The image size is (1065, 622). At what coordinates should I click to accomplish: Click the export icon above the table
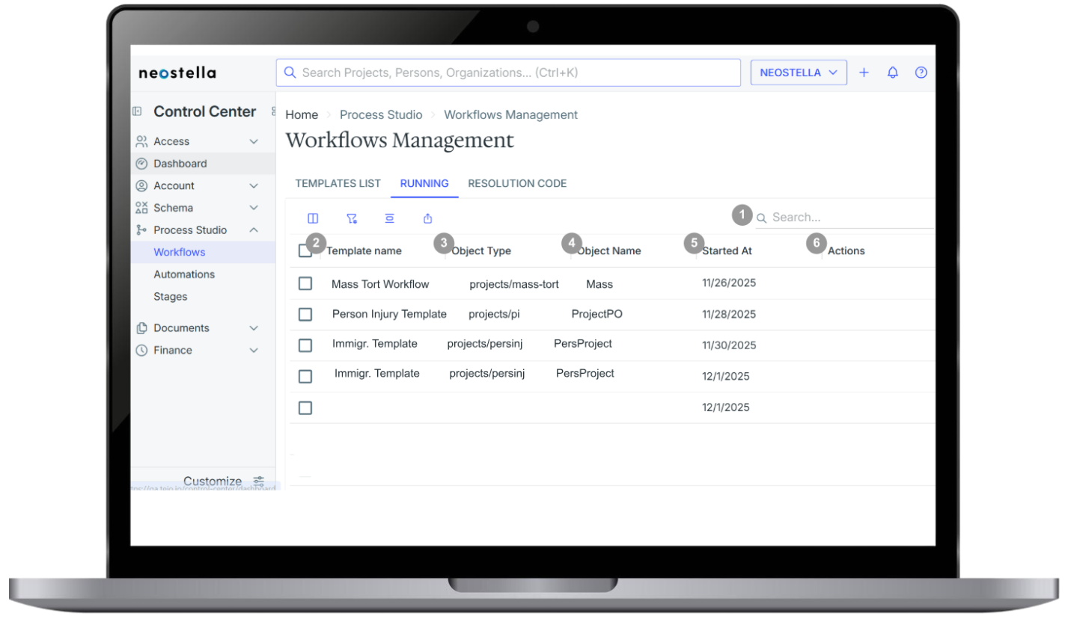(427, 218)
